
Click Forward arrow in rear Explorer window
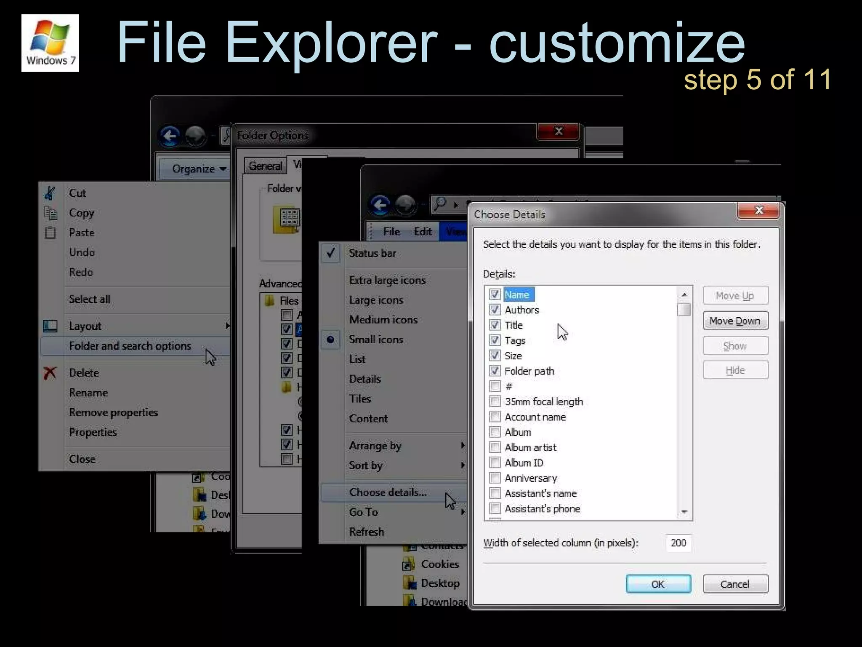(196, 136)
